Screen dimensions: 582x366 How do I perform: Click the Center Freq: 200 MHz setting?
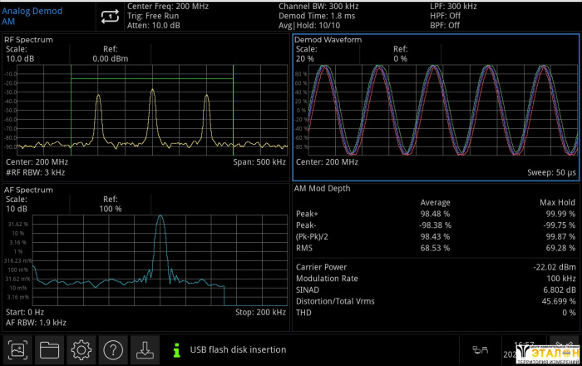click(x=168, y=6)
